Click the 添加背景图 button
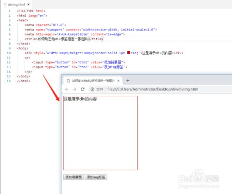232x194 pixels. [73, 177]
